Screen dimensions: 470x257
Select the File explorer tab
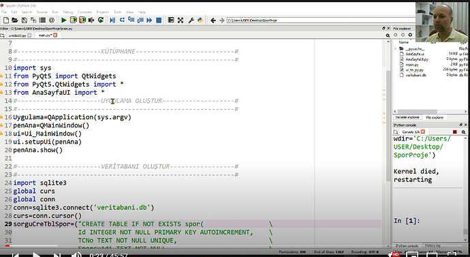point(435,117)
